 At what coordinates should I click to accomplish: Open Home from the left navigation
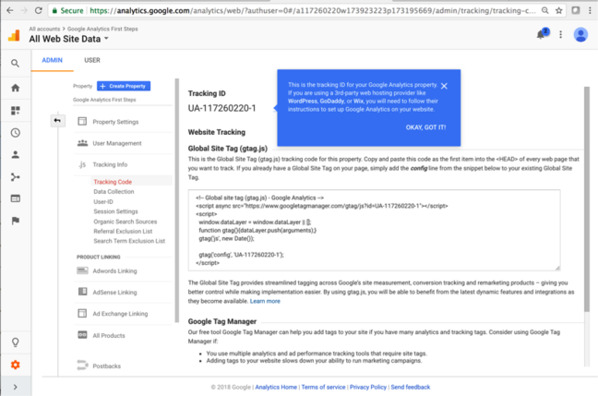[15, 88]
